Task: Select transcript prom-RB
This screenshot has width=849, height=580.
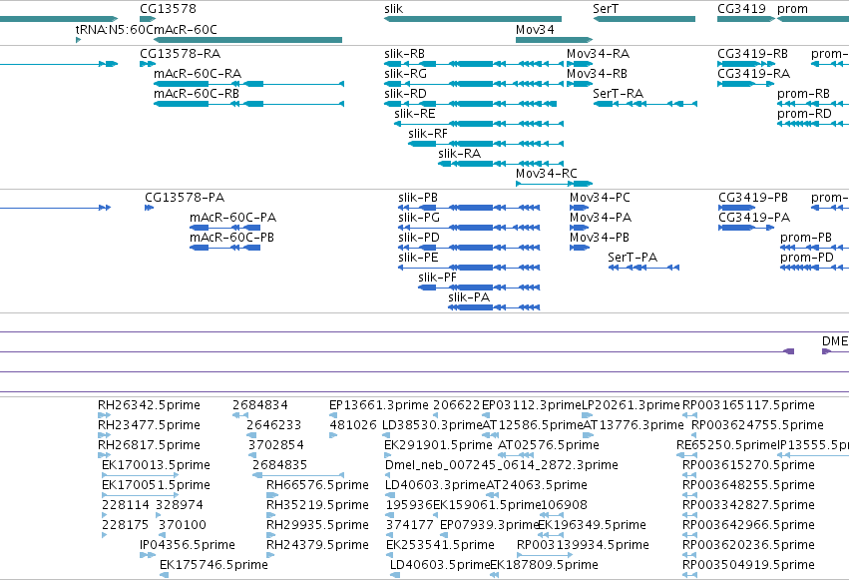Action: (813, 104)
